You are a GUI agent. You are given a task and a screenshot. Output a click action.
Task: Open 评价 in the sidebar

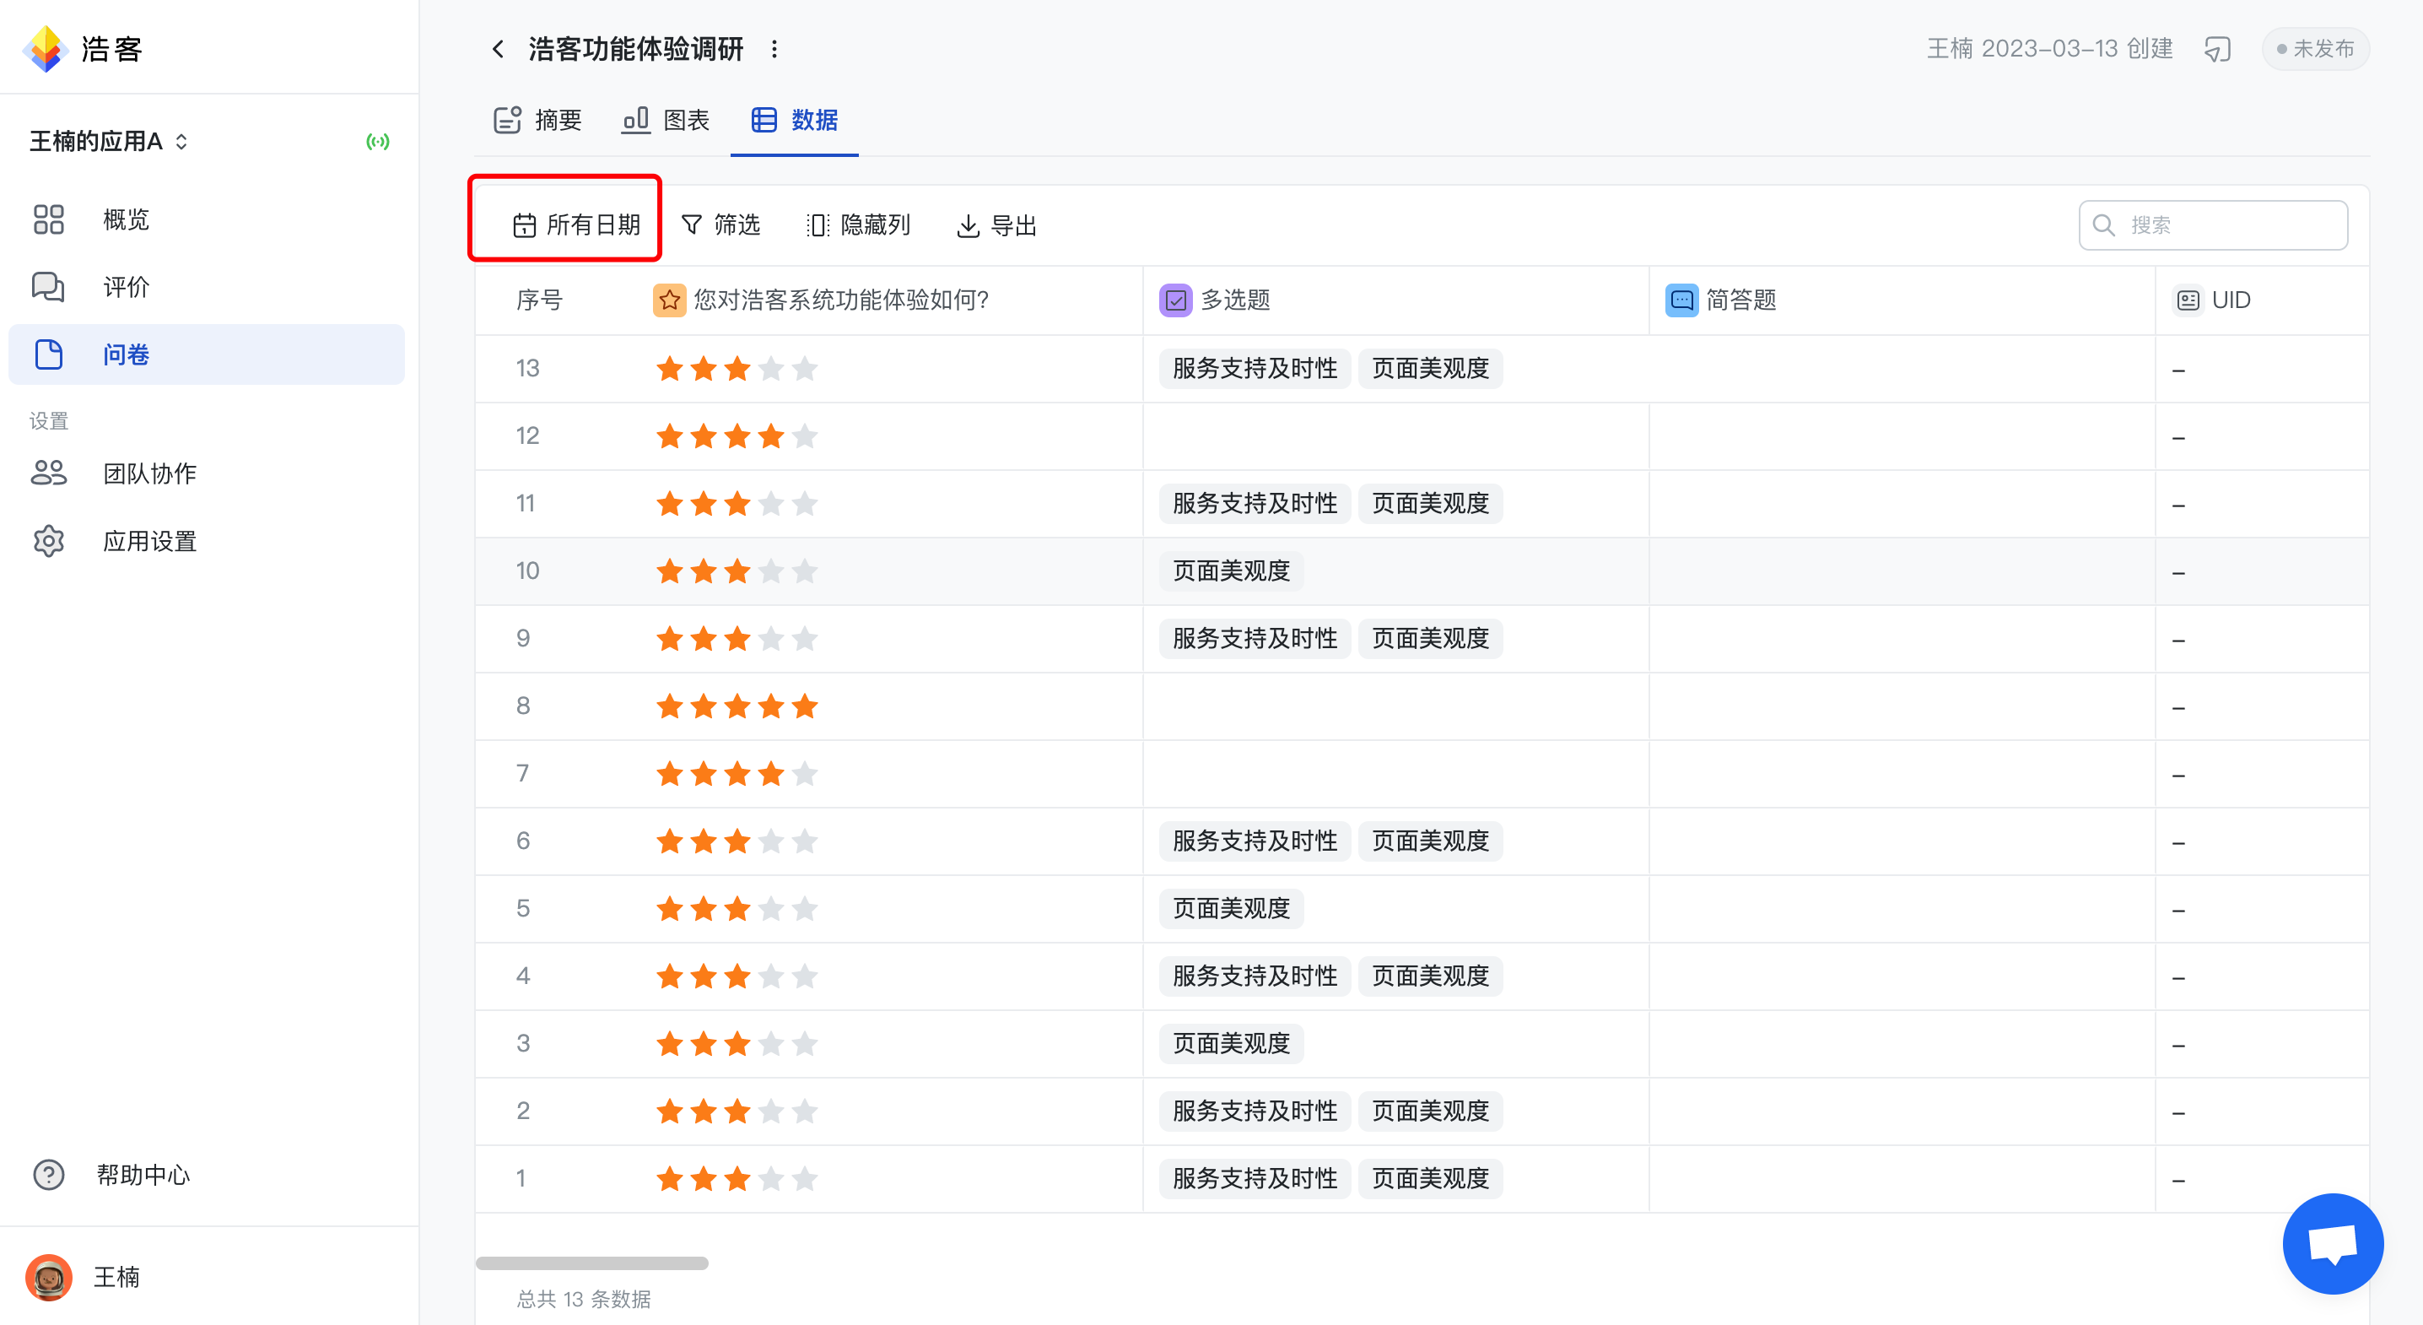tap(207, 287)
